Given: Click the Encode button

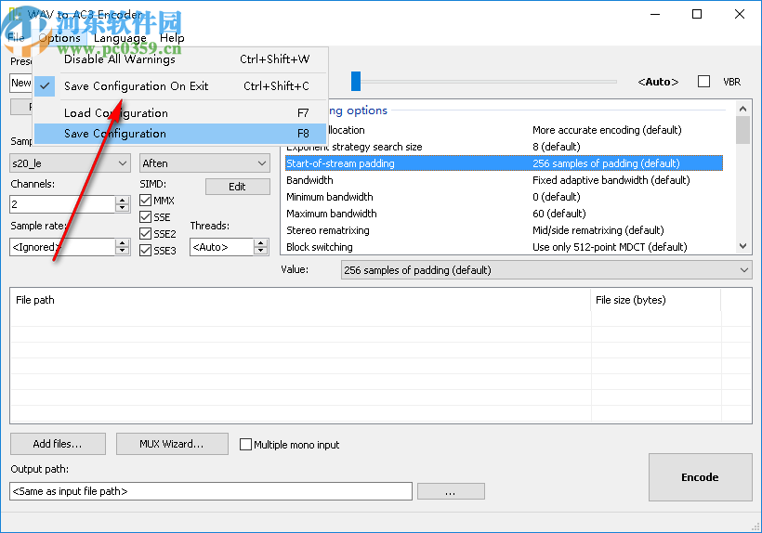Looking at the screenshot, I should coord(701,477).
